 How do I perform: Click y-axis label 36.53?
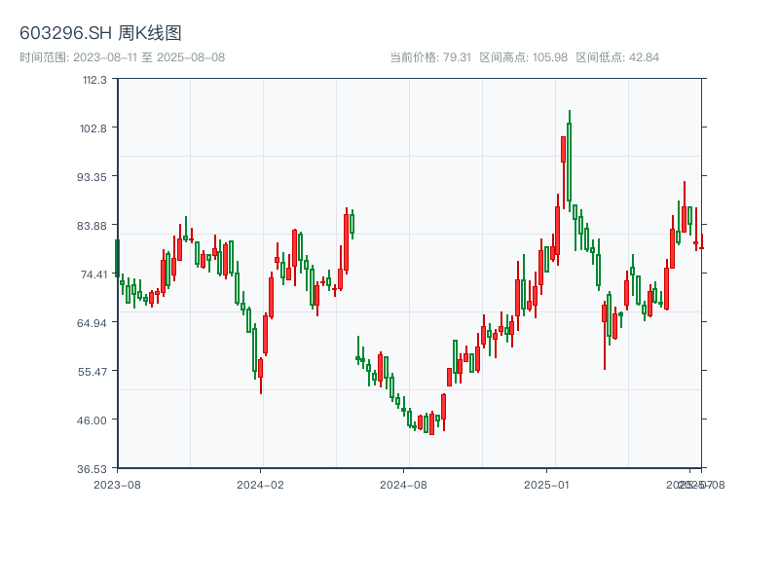[x=92, y=469]
